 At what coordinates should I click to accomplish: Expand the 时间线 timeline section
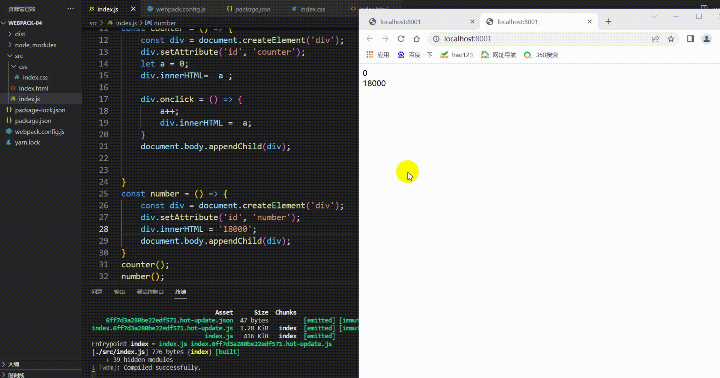point(16,375)
